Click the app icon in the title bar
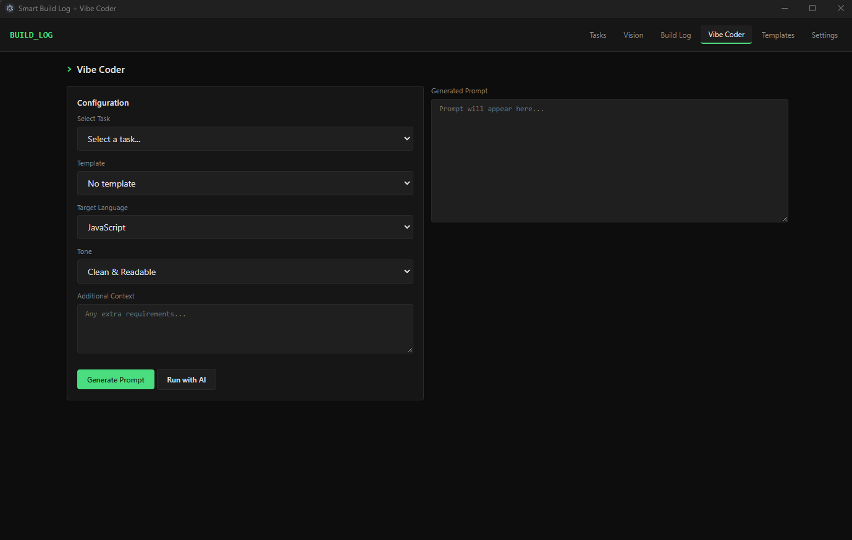Screen dimensions: 852x540 [10, 9]
